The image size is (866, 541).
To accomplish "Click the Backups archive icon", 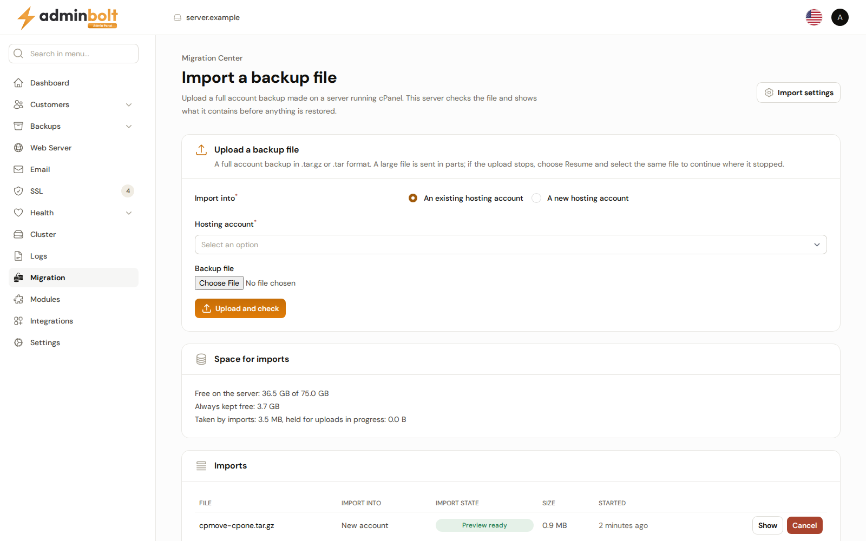I will [18, 126].
